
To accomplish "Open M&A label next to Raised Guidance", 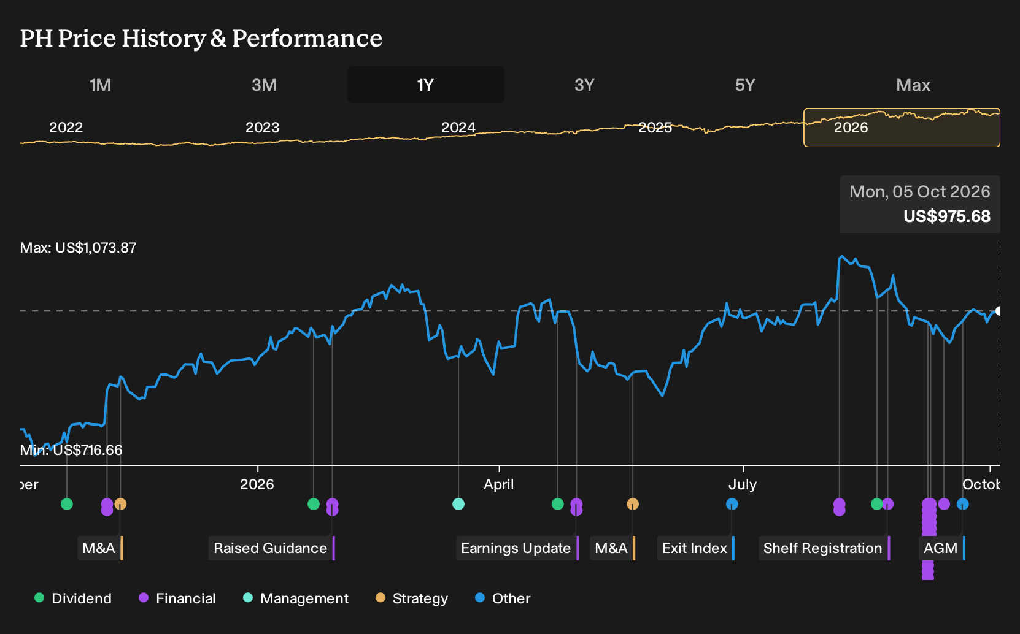I will click(x=101, y=548).
